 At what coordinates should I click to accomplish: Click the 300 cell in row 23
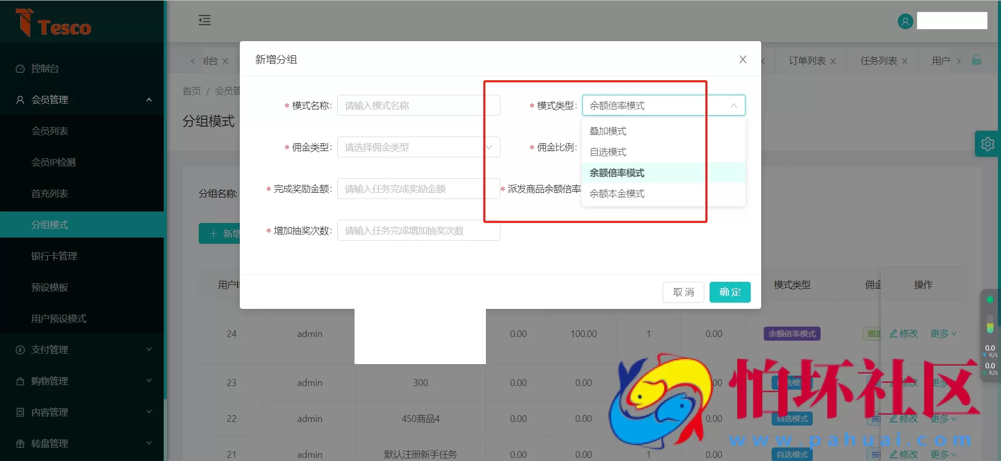click(x=421, y=383)
